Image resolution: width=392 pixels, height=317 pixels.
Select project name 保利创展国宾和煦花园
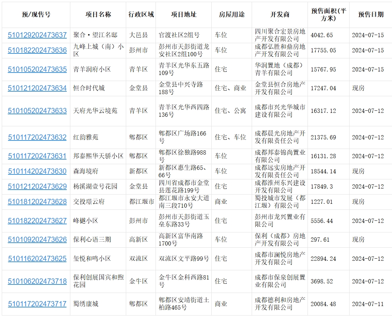click(98, 281)
